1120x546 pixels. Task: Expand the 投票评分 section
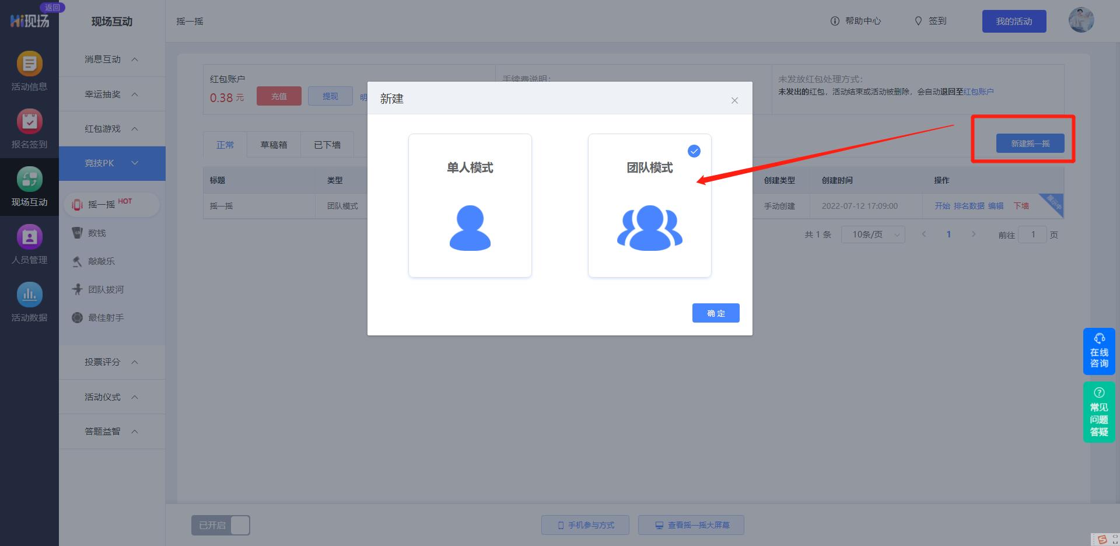pos(111,362)
